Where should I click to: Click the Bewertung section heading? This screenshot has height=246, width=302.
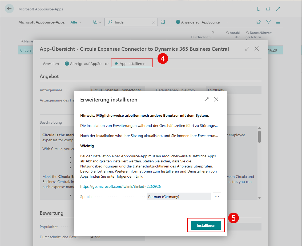click(51, 213)
